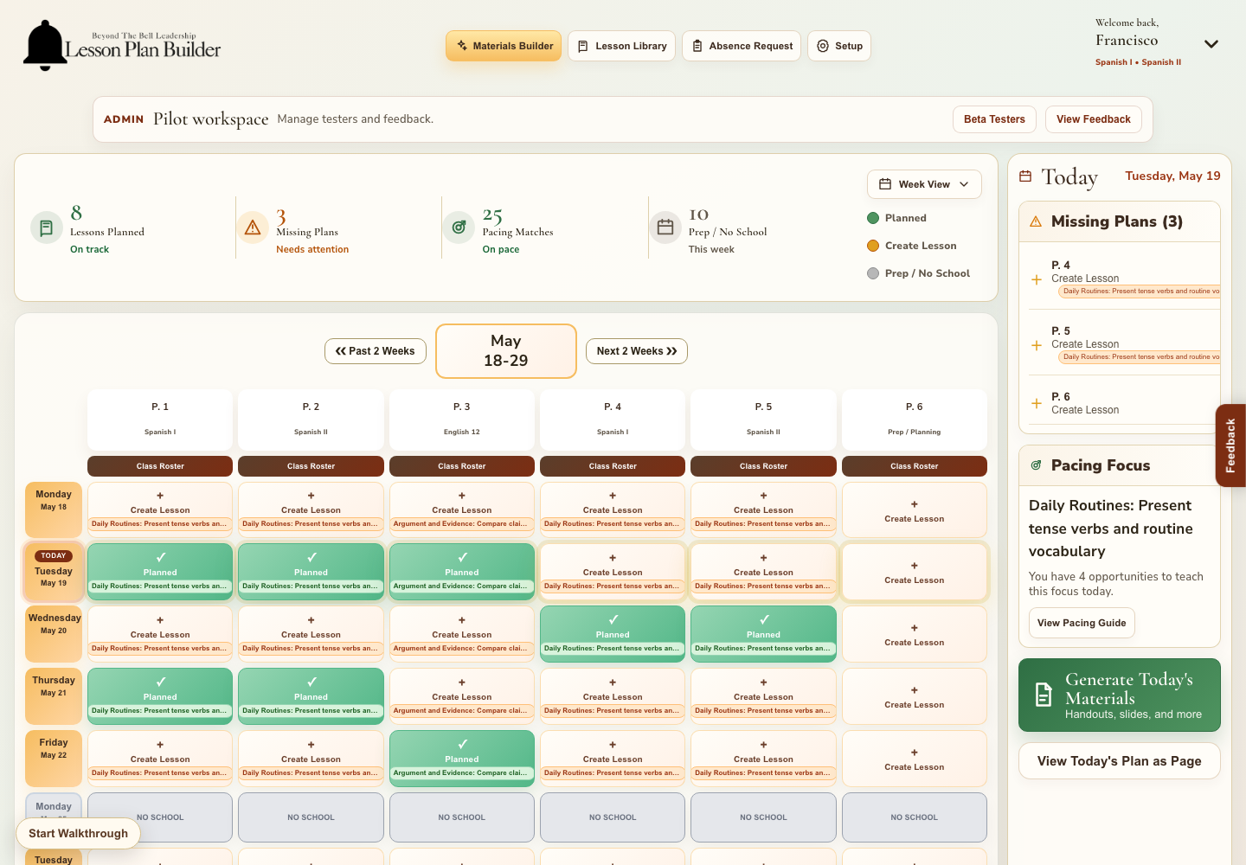Click gray Prep / No School legend dot
This screenshot has width=1246, height=865.
tap(873, 273)
